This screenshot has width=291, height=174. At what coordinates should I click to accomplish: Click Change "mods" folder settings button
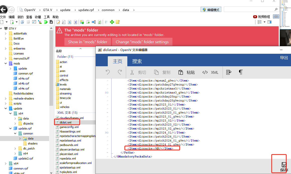point(142,42)
